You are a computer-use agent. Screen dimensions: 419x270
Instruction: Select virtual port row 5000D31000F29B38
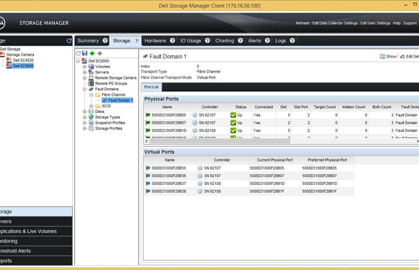pos(249,191)
